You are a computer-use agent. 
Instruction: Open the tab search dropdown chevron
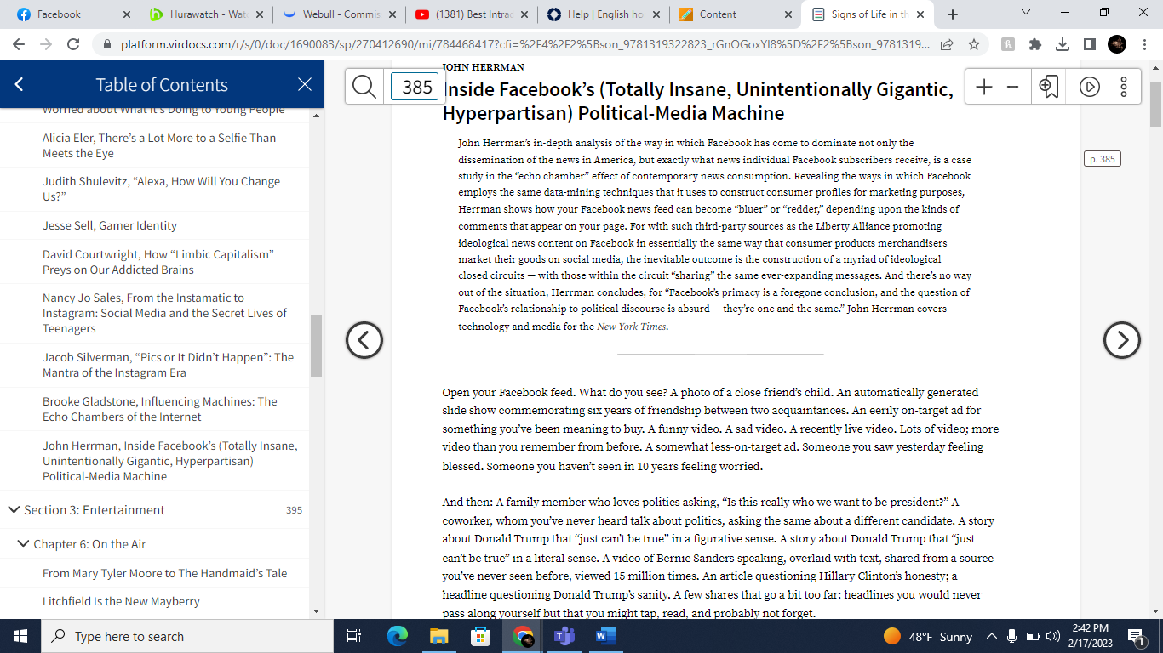point(1025,14)
